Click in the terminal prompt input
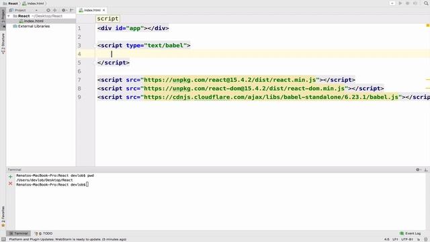This screenshot has height=242, width=430. pyautogui.click(x=87, y=185)
